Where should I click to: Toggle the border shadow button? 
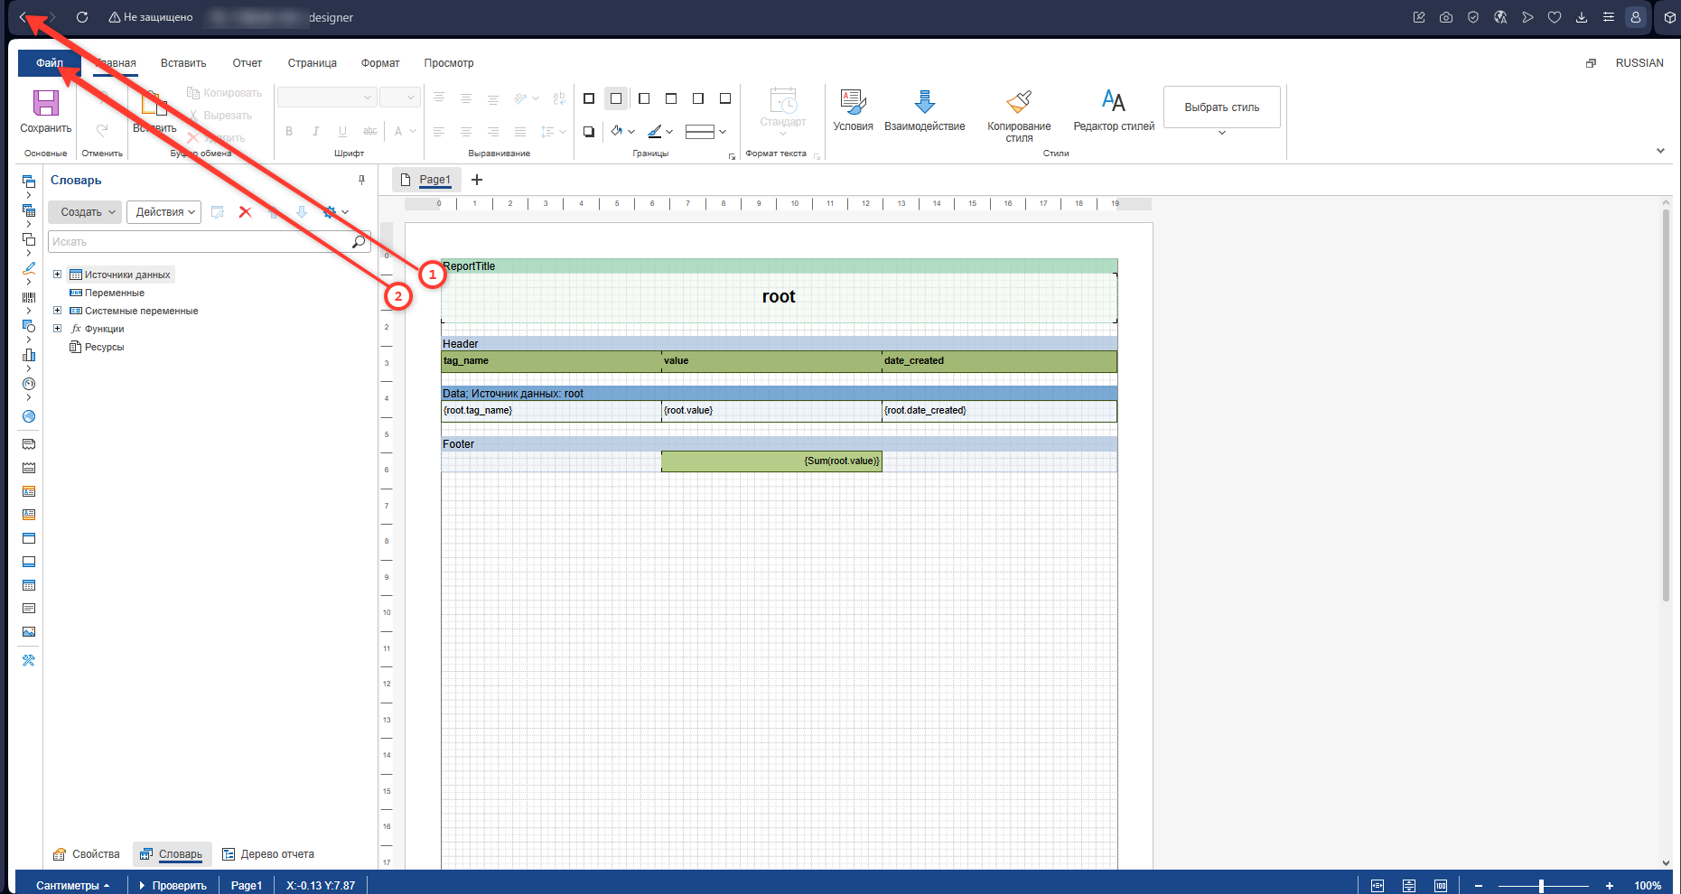pyautogui.click(x=589, y=132)
